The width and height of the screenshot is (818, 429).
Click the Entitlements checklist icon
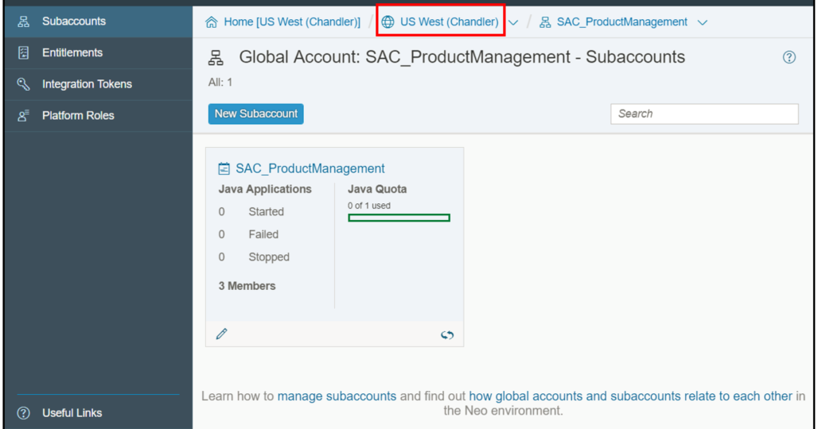24,52
